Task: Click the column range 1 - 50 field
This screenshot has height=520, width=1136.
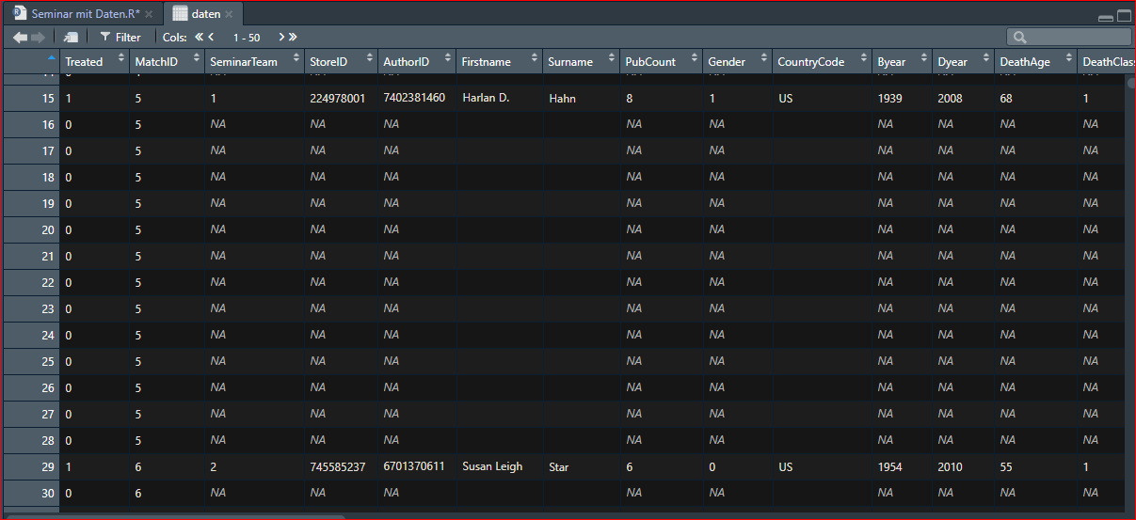Action: [247, 38]
